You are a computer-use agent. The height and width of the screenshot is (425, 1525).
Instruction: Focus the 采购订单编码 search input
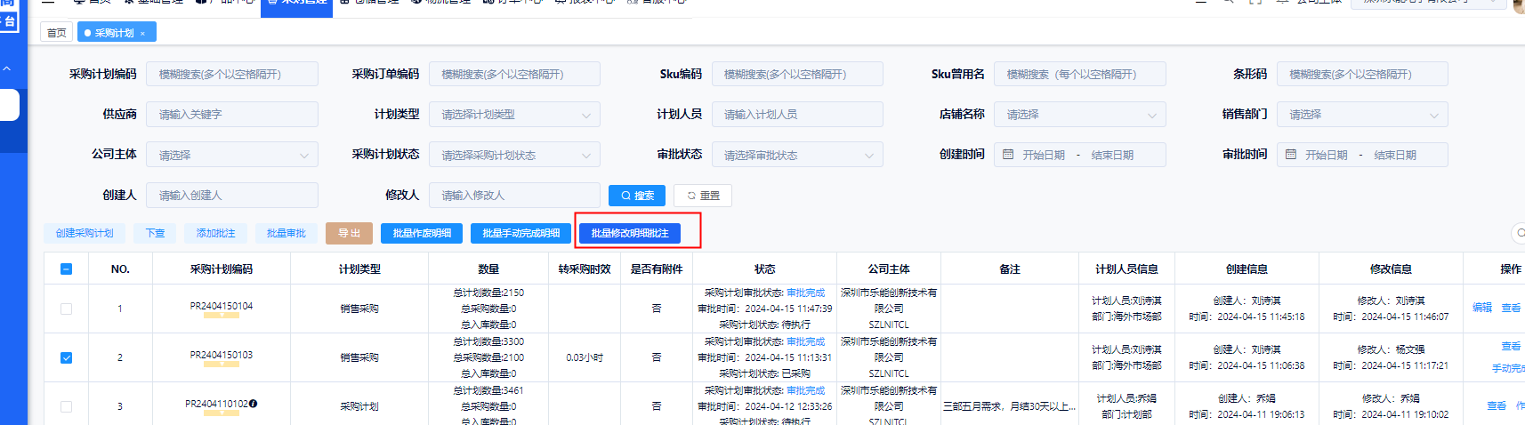514,75
